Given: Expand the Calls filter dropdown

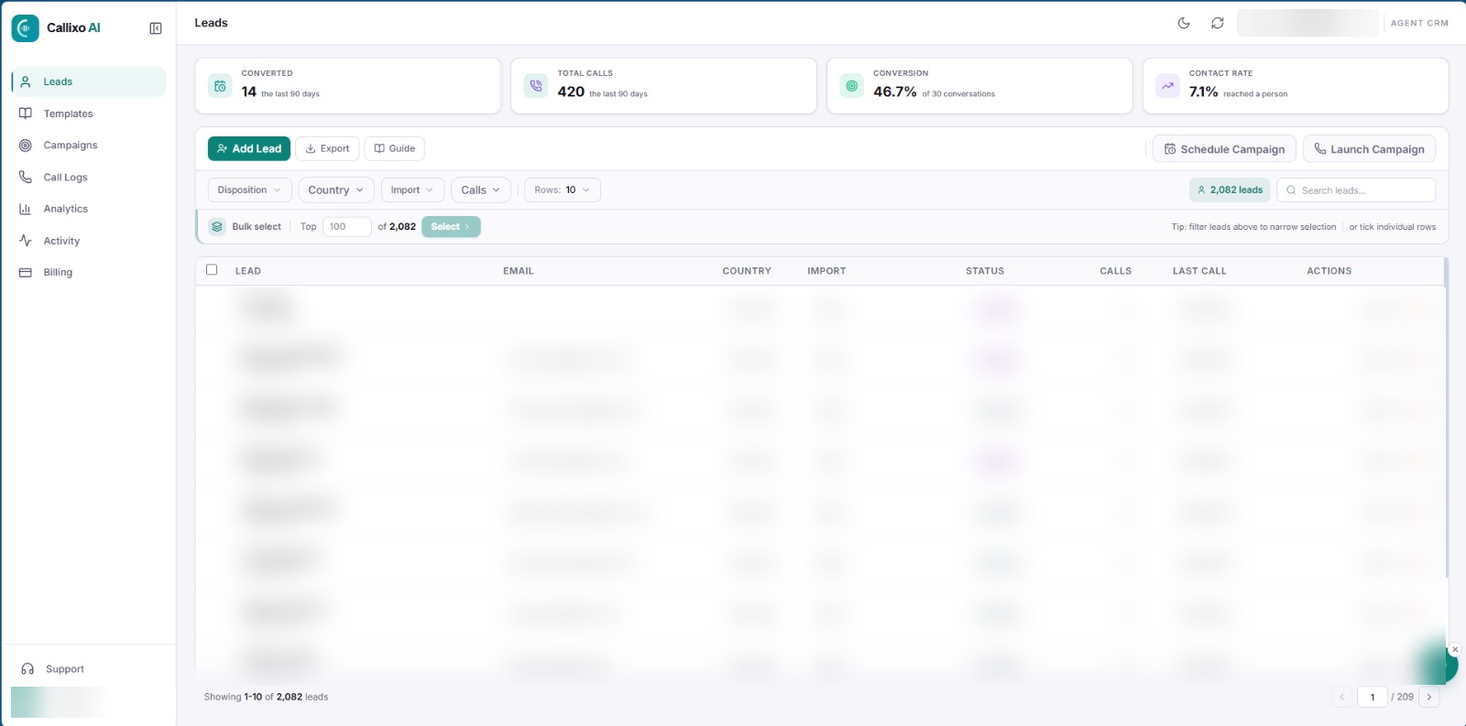Looking at the screenshot, I should (x=481, y=190).
